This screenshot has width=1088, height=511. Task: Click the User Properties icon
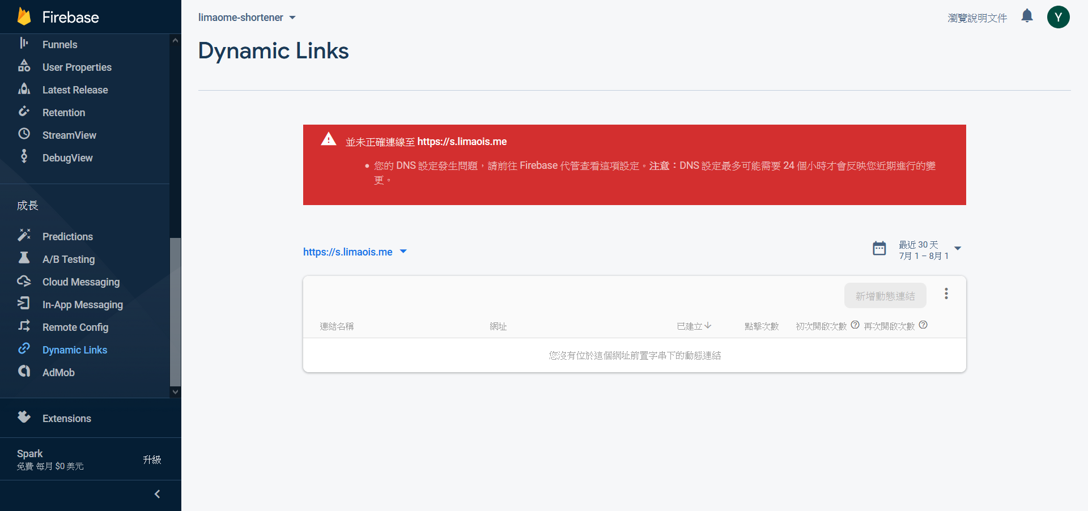point(24,66)
